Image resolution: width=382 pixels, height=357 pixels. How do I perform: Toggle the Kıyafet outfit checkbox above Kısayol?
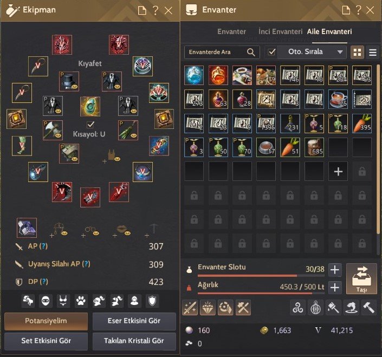[90, 125]
